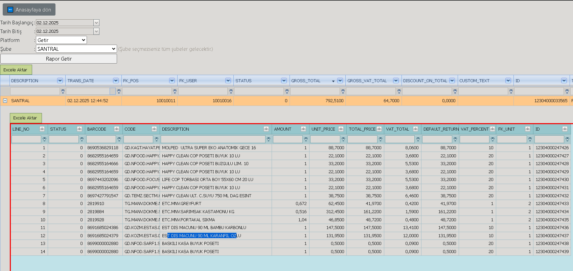Click the pin icon on AMOUNT header

[x=303, y=129]
